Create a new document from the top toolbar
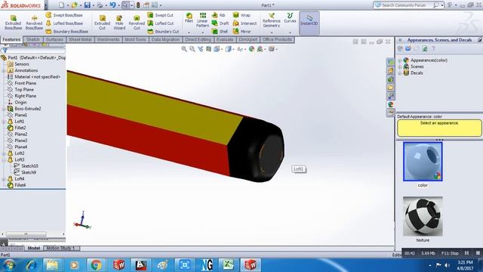 click(62, 5)
